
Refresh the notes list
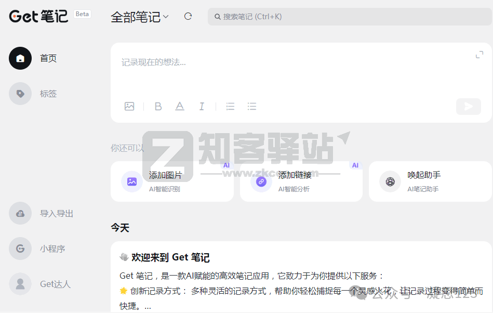pyautogui.click(x=188, y=16)
